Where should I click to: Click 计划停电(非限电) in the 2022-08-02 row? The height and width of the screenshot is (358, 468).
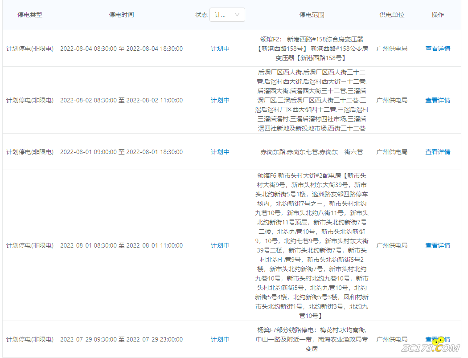30,100
